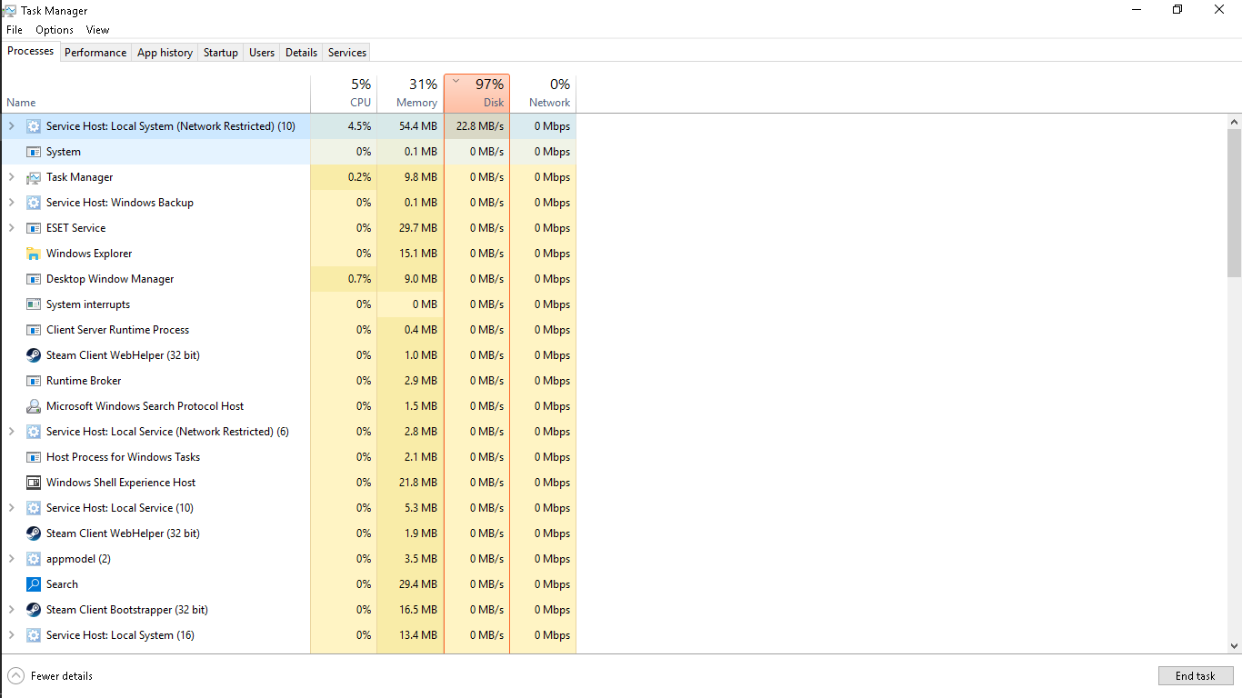Sort by the Disk column header
This screenshot has width=1242, height=698.
point(477,94)
